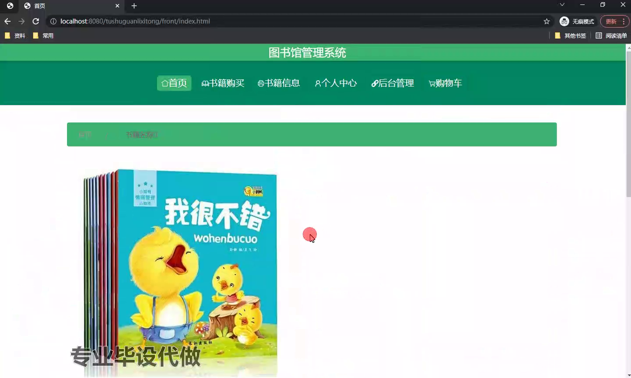The width and height of the screenshot is (631, 378).
Task: Open the 其他书签 bookmarks folder
Action: [571, 35]
